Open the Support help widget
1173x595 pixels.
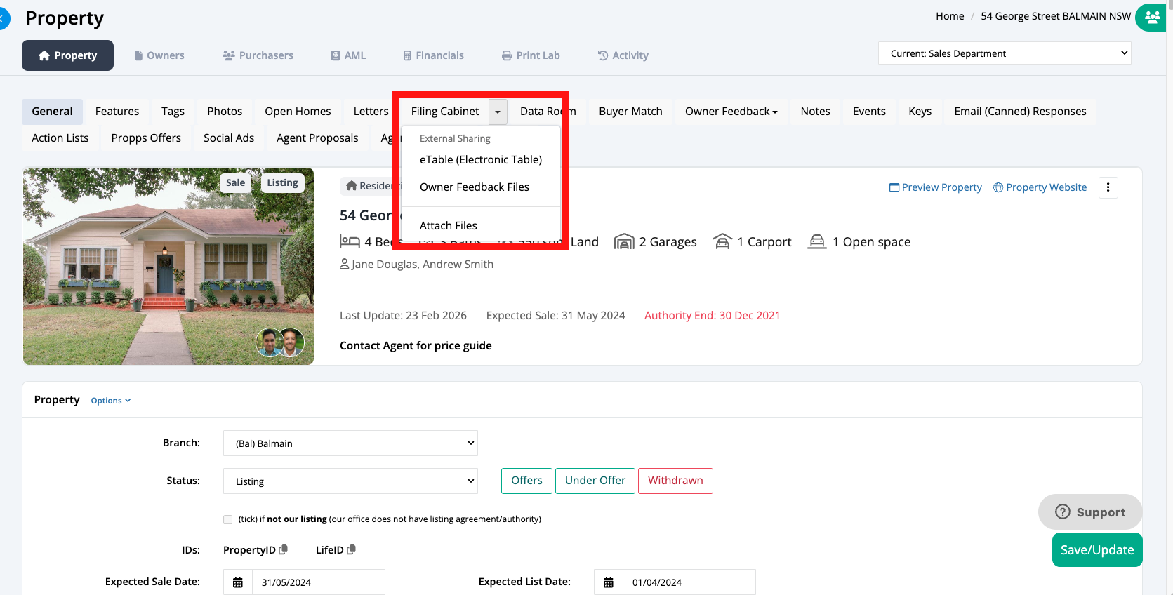coord(1089,512)
